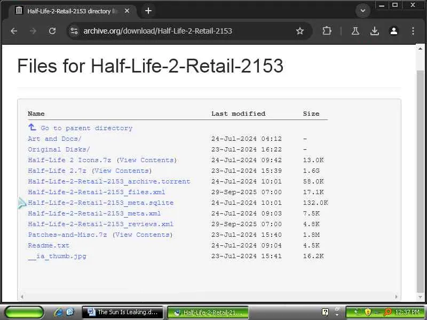Expand the tab search dropdown
The height and width of the screenshot is (320, 427).
tap(363, 11)
